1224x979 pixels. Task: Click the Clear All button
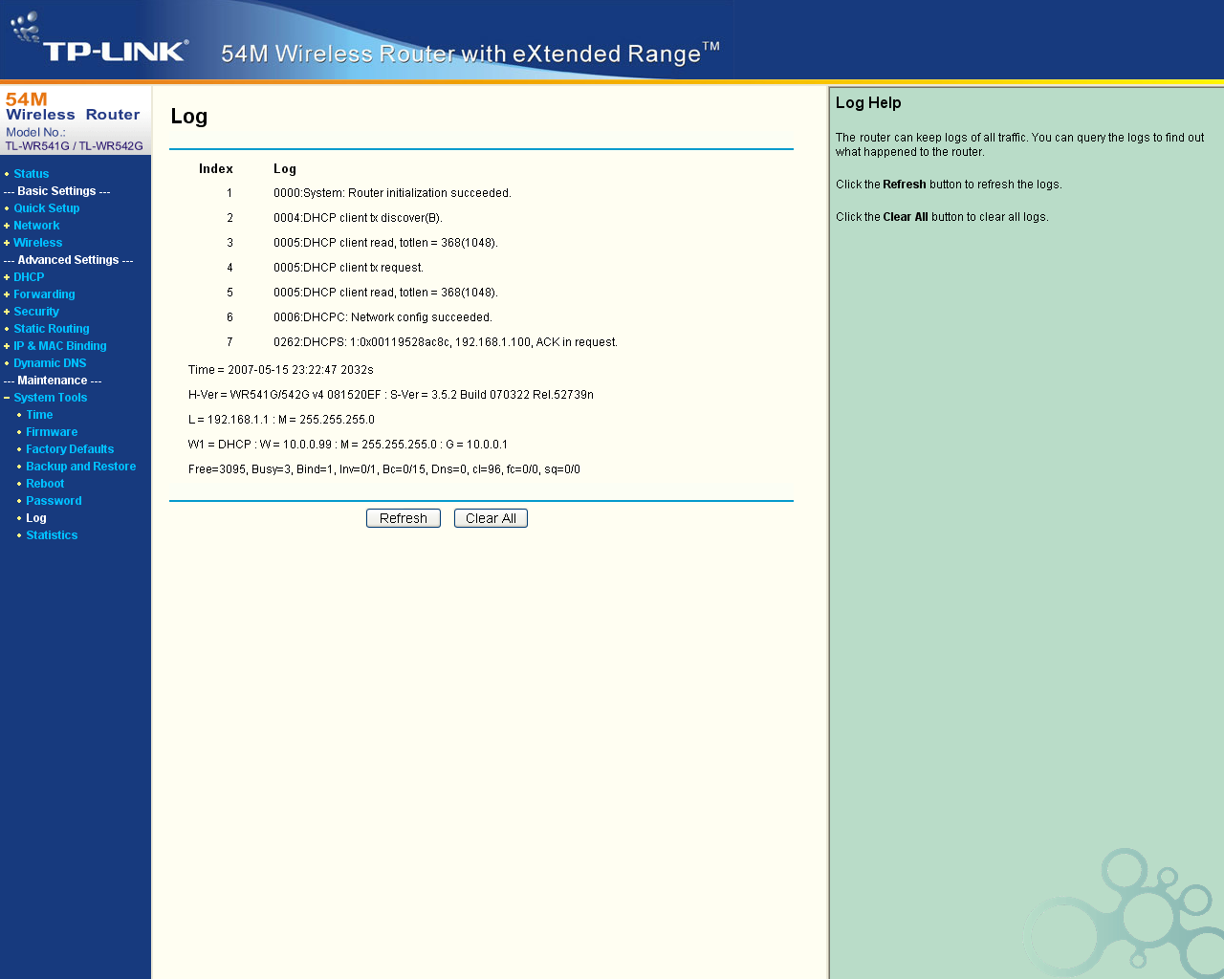point(491,518)
